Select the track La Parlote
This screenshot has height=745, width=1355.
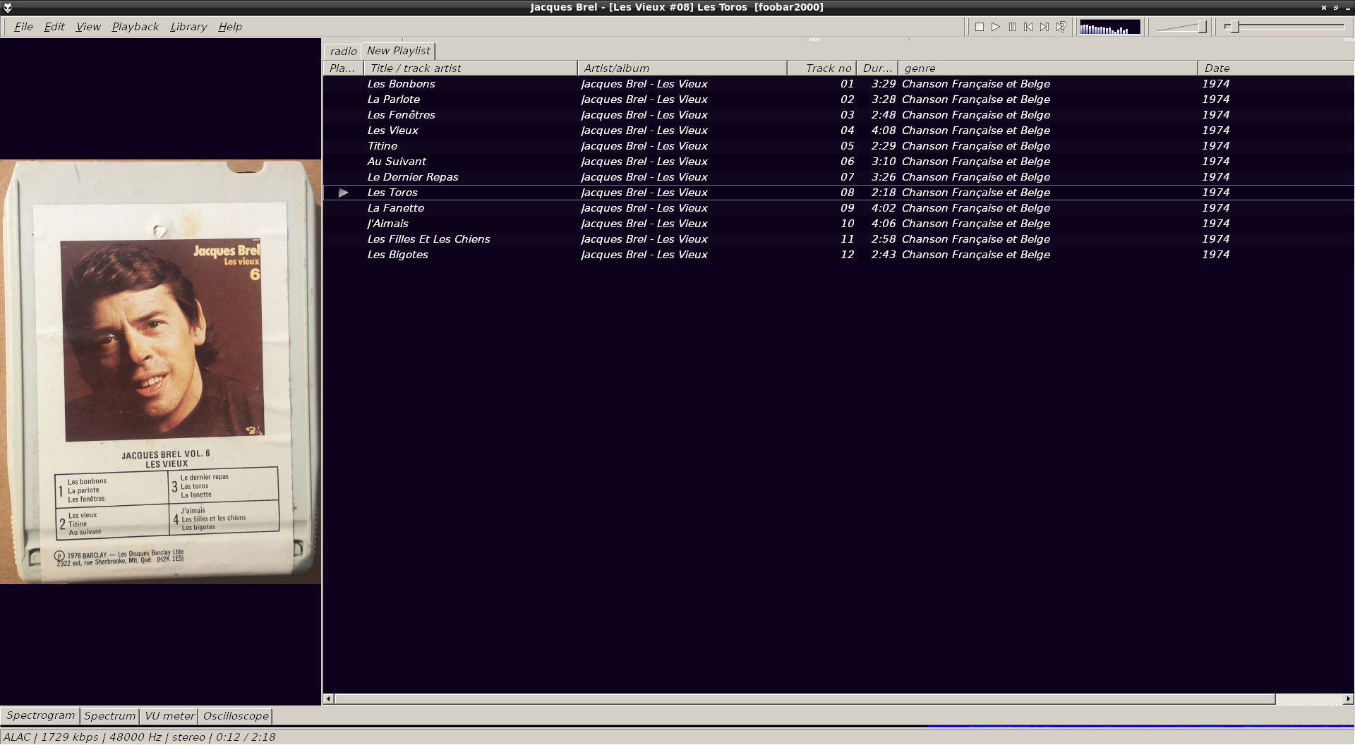click(838, 99)
